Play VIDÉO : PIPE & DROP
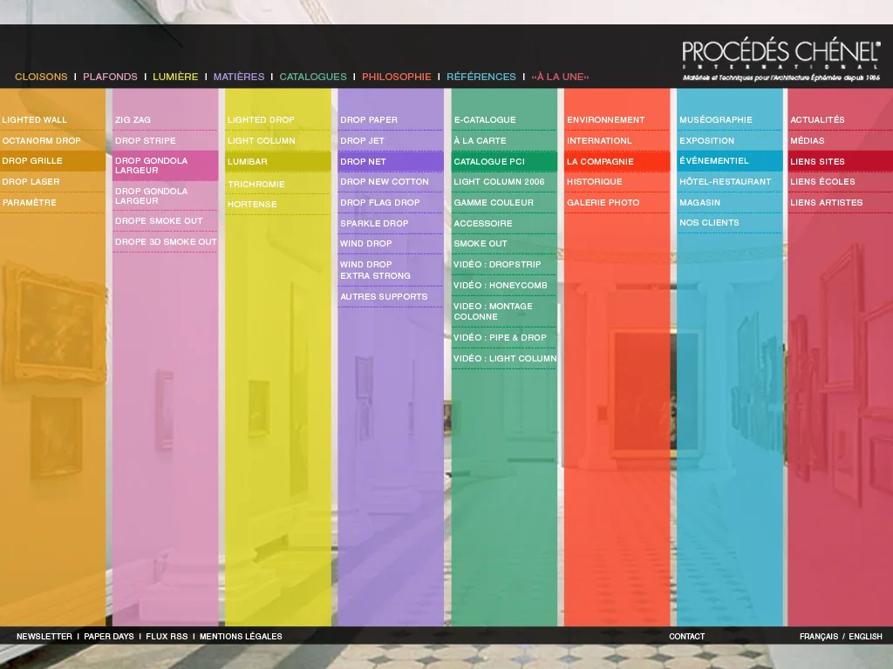The image size is (893, 669). pos(500,338)
